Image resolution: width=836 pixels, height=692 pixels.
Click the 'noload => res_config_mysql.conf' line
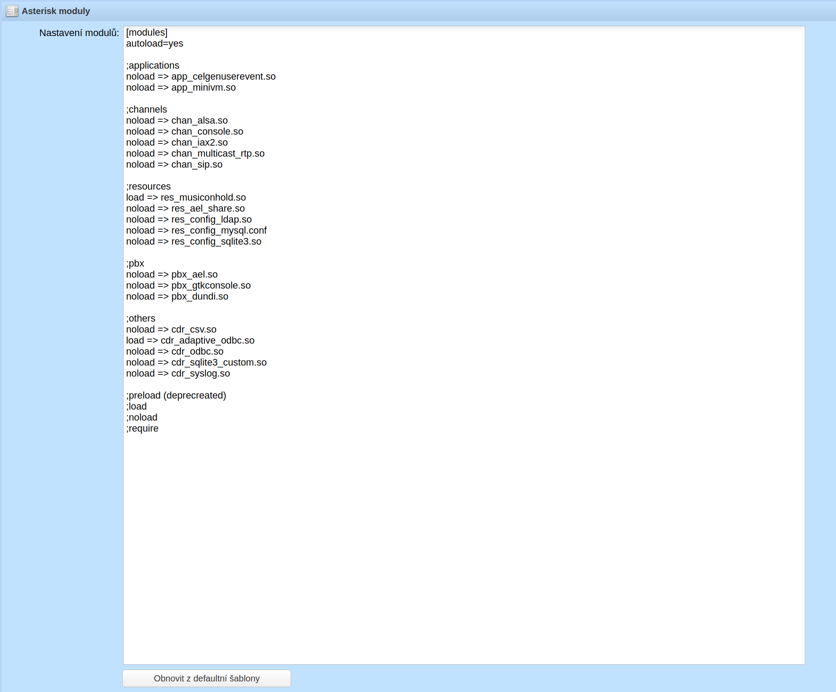click(x=197, y=231)
